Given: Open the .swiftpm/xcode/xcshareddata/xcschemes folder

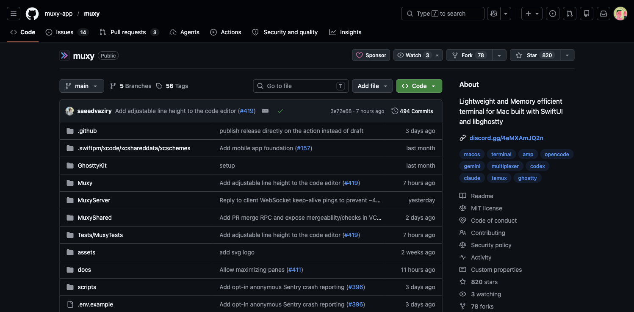Looking at the screenshot, I should (134, 148).
